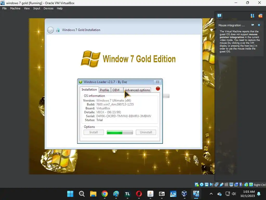Image resolution: width=266 pixels, height=200 pixels.
Task: Click the version text Windows 7 Ultimate (x86)
Action: click(x=114, y=101)
